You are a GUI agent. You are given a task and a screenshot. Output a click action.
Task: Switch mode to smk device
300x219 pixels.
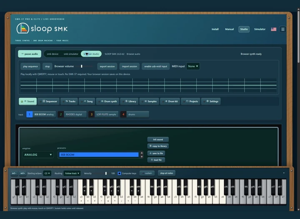click(52, 54)
